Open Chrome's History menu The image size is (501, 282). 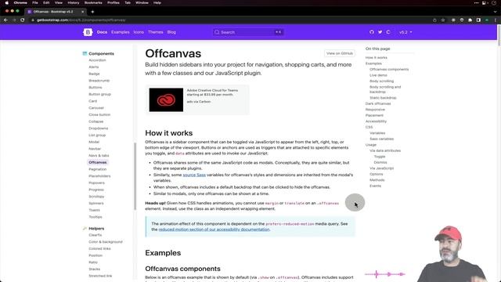(73, 2)
